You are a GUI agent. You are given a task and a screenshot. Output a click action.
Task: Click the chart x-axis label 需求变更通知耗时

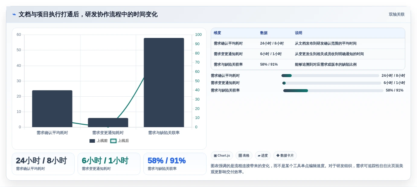108,133
